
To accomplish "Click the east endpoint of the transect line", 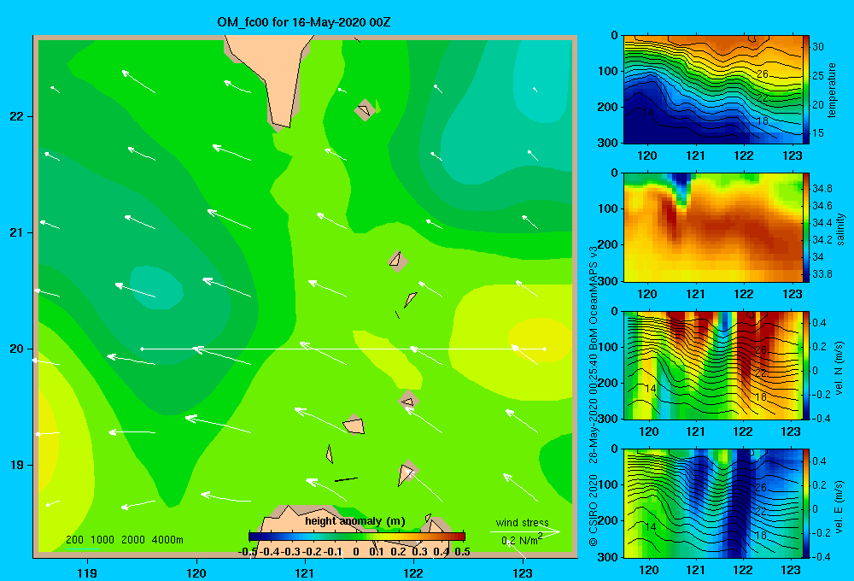I will click(545, 349).
